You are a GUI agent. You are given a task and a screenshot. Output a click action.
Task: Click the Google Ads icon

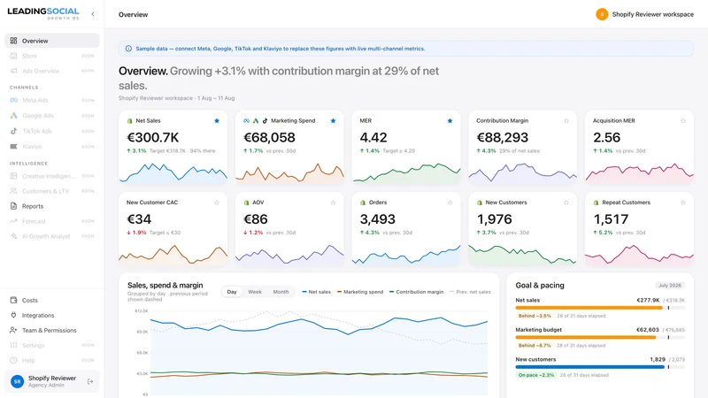13,116
